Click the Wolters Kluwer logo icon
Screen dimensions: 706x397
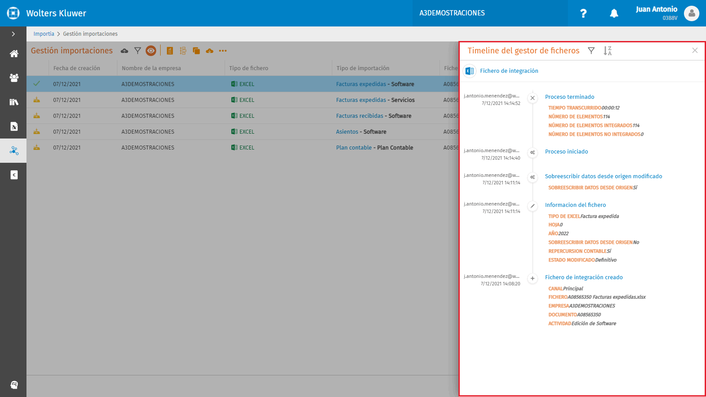[x=13, y=13]
